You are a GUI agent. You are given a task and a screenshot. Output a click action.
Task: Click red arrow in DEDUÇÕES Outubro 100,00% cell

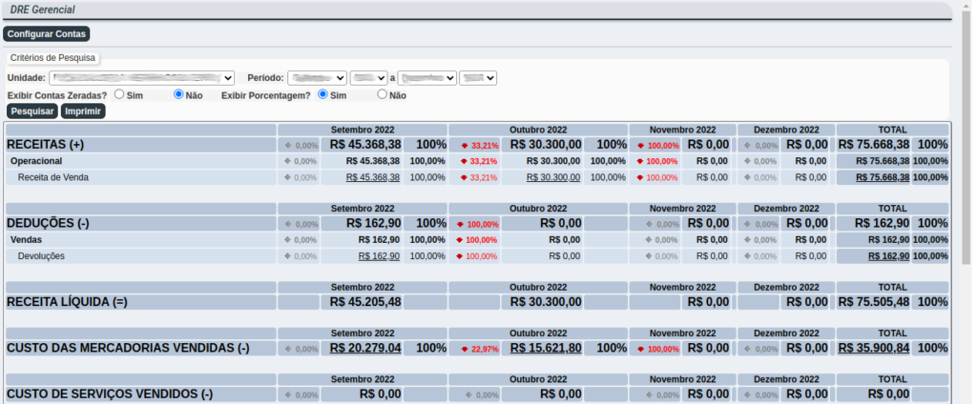tap(461, 225)
